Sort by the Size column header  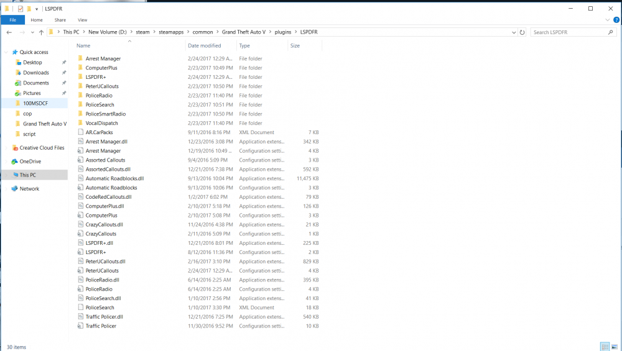[295, 45]
